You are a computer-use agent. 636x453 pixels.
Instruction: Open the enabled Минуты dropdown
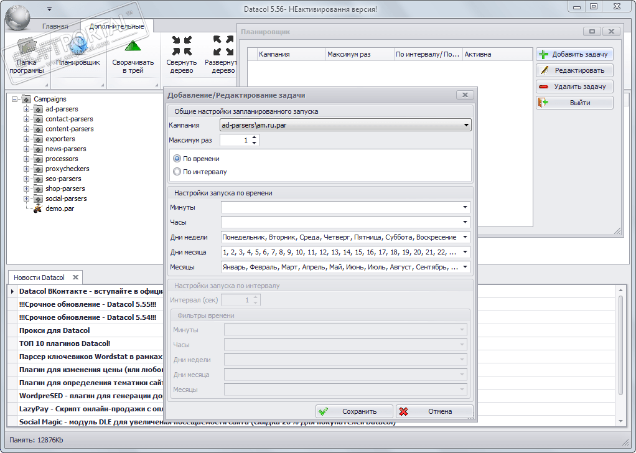345,207
